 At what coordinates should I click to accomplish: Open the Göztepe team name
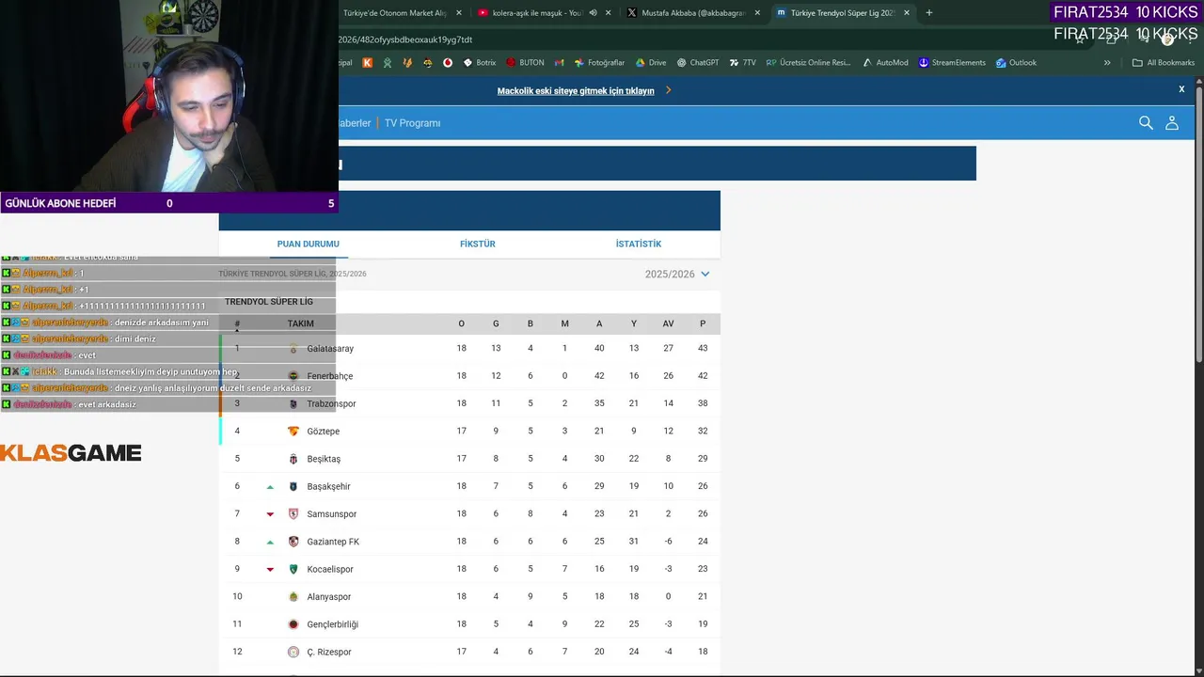point(323,432)
